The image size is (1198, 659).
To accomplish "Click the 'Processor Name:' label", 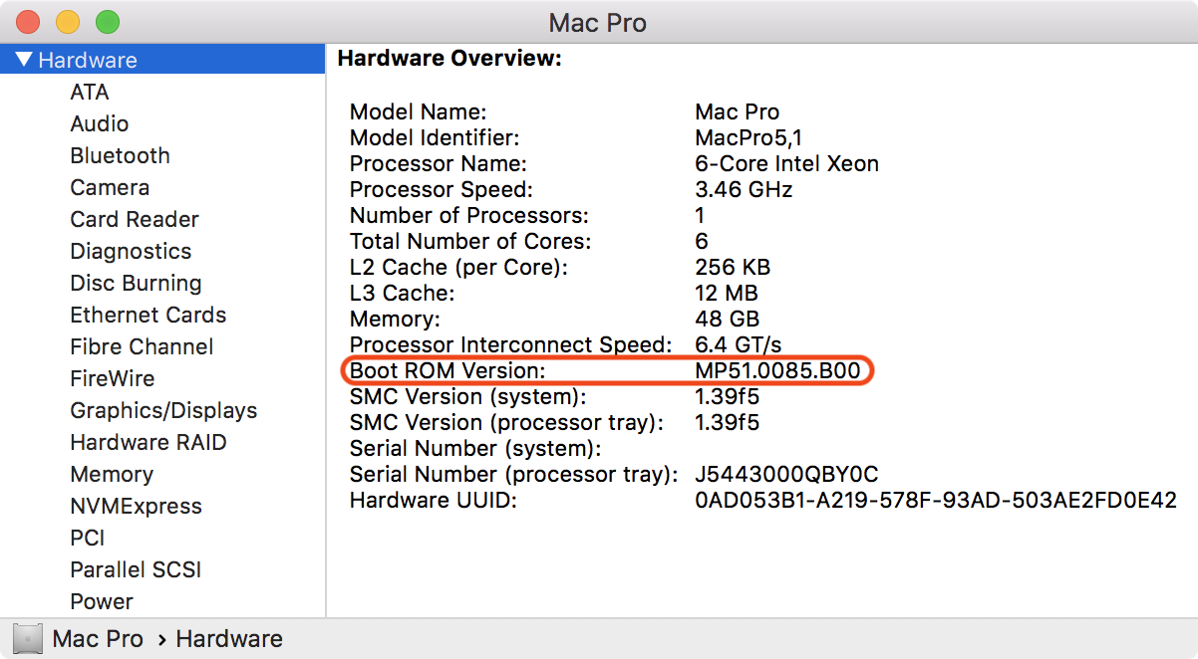I will coord(439,163).
